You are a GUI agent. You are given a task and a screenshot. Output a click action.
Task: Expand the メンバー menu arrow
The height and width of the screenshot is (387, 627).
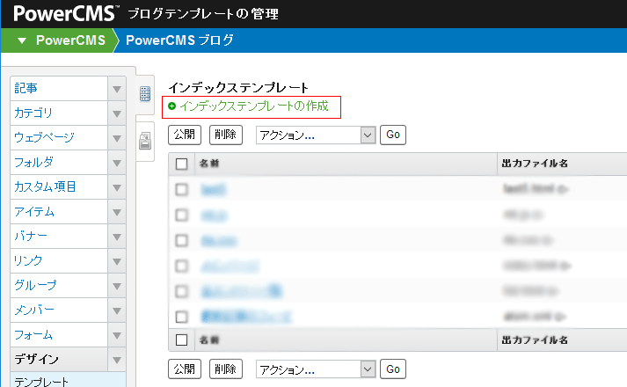coord(117,310)
